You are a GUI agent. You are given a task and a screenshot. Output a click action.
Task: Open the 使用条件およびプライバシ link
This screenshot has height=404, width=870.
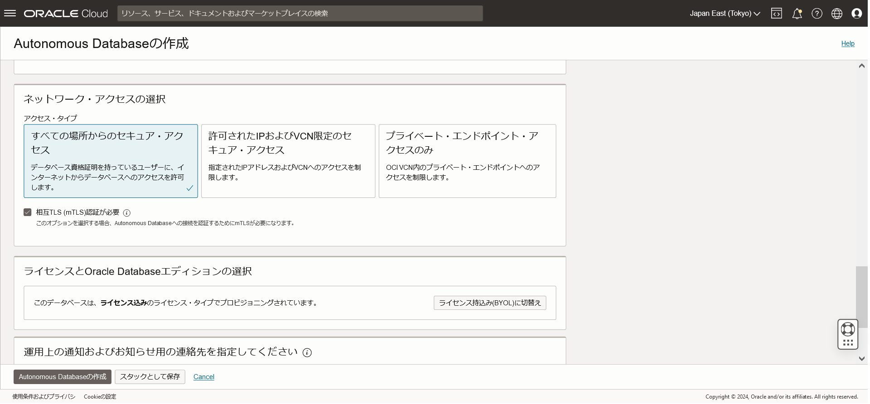[44, 397]
